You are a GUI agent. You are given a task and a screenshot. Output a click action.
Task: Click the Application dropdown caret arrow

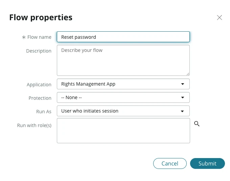[x=183, y=84]
